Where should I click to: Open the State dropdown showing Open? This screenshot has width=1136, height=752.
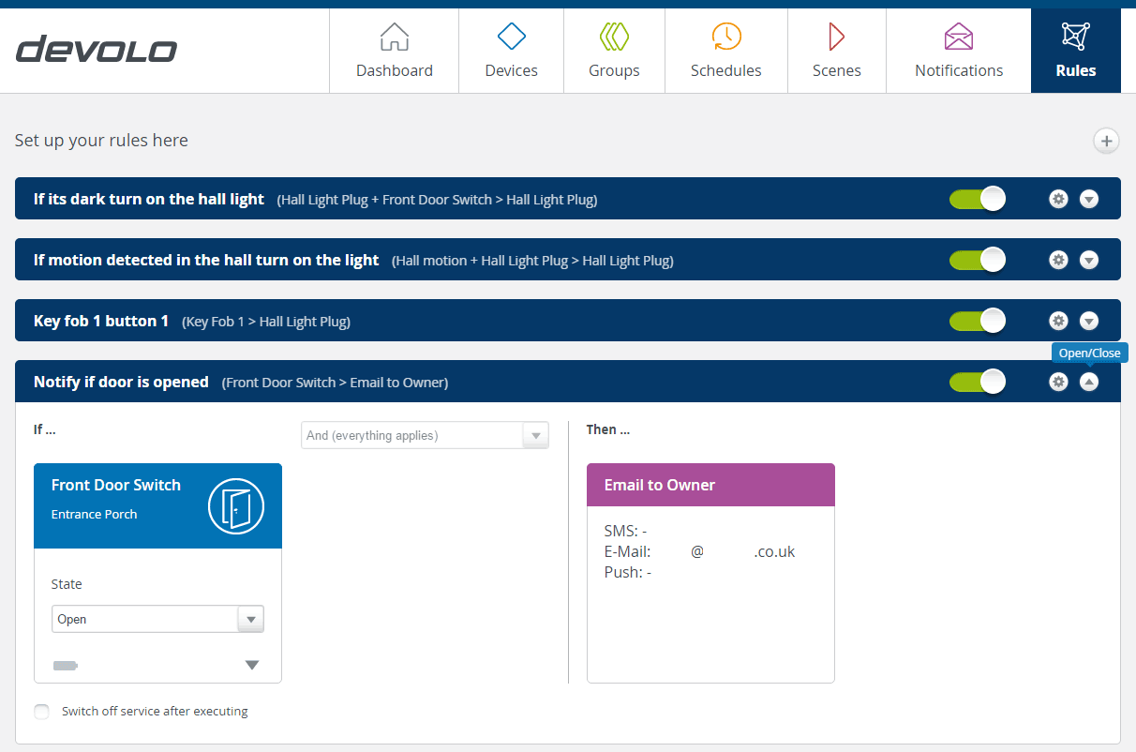157,619
